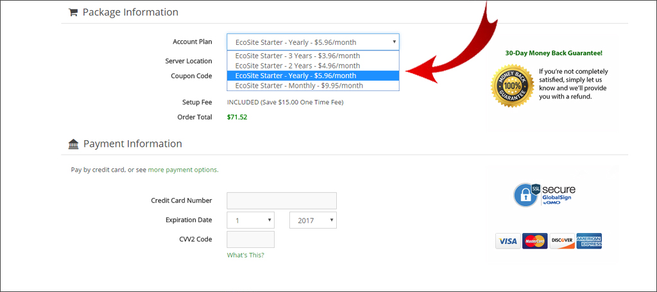Click into the CVV2 Code field
The height and width of the screenshot is (292, 657).
[250, 239]
